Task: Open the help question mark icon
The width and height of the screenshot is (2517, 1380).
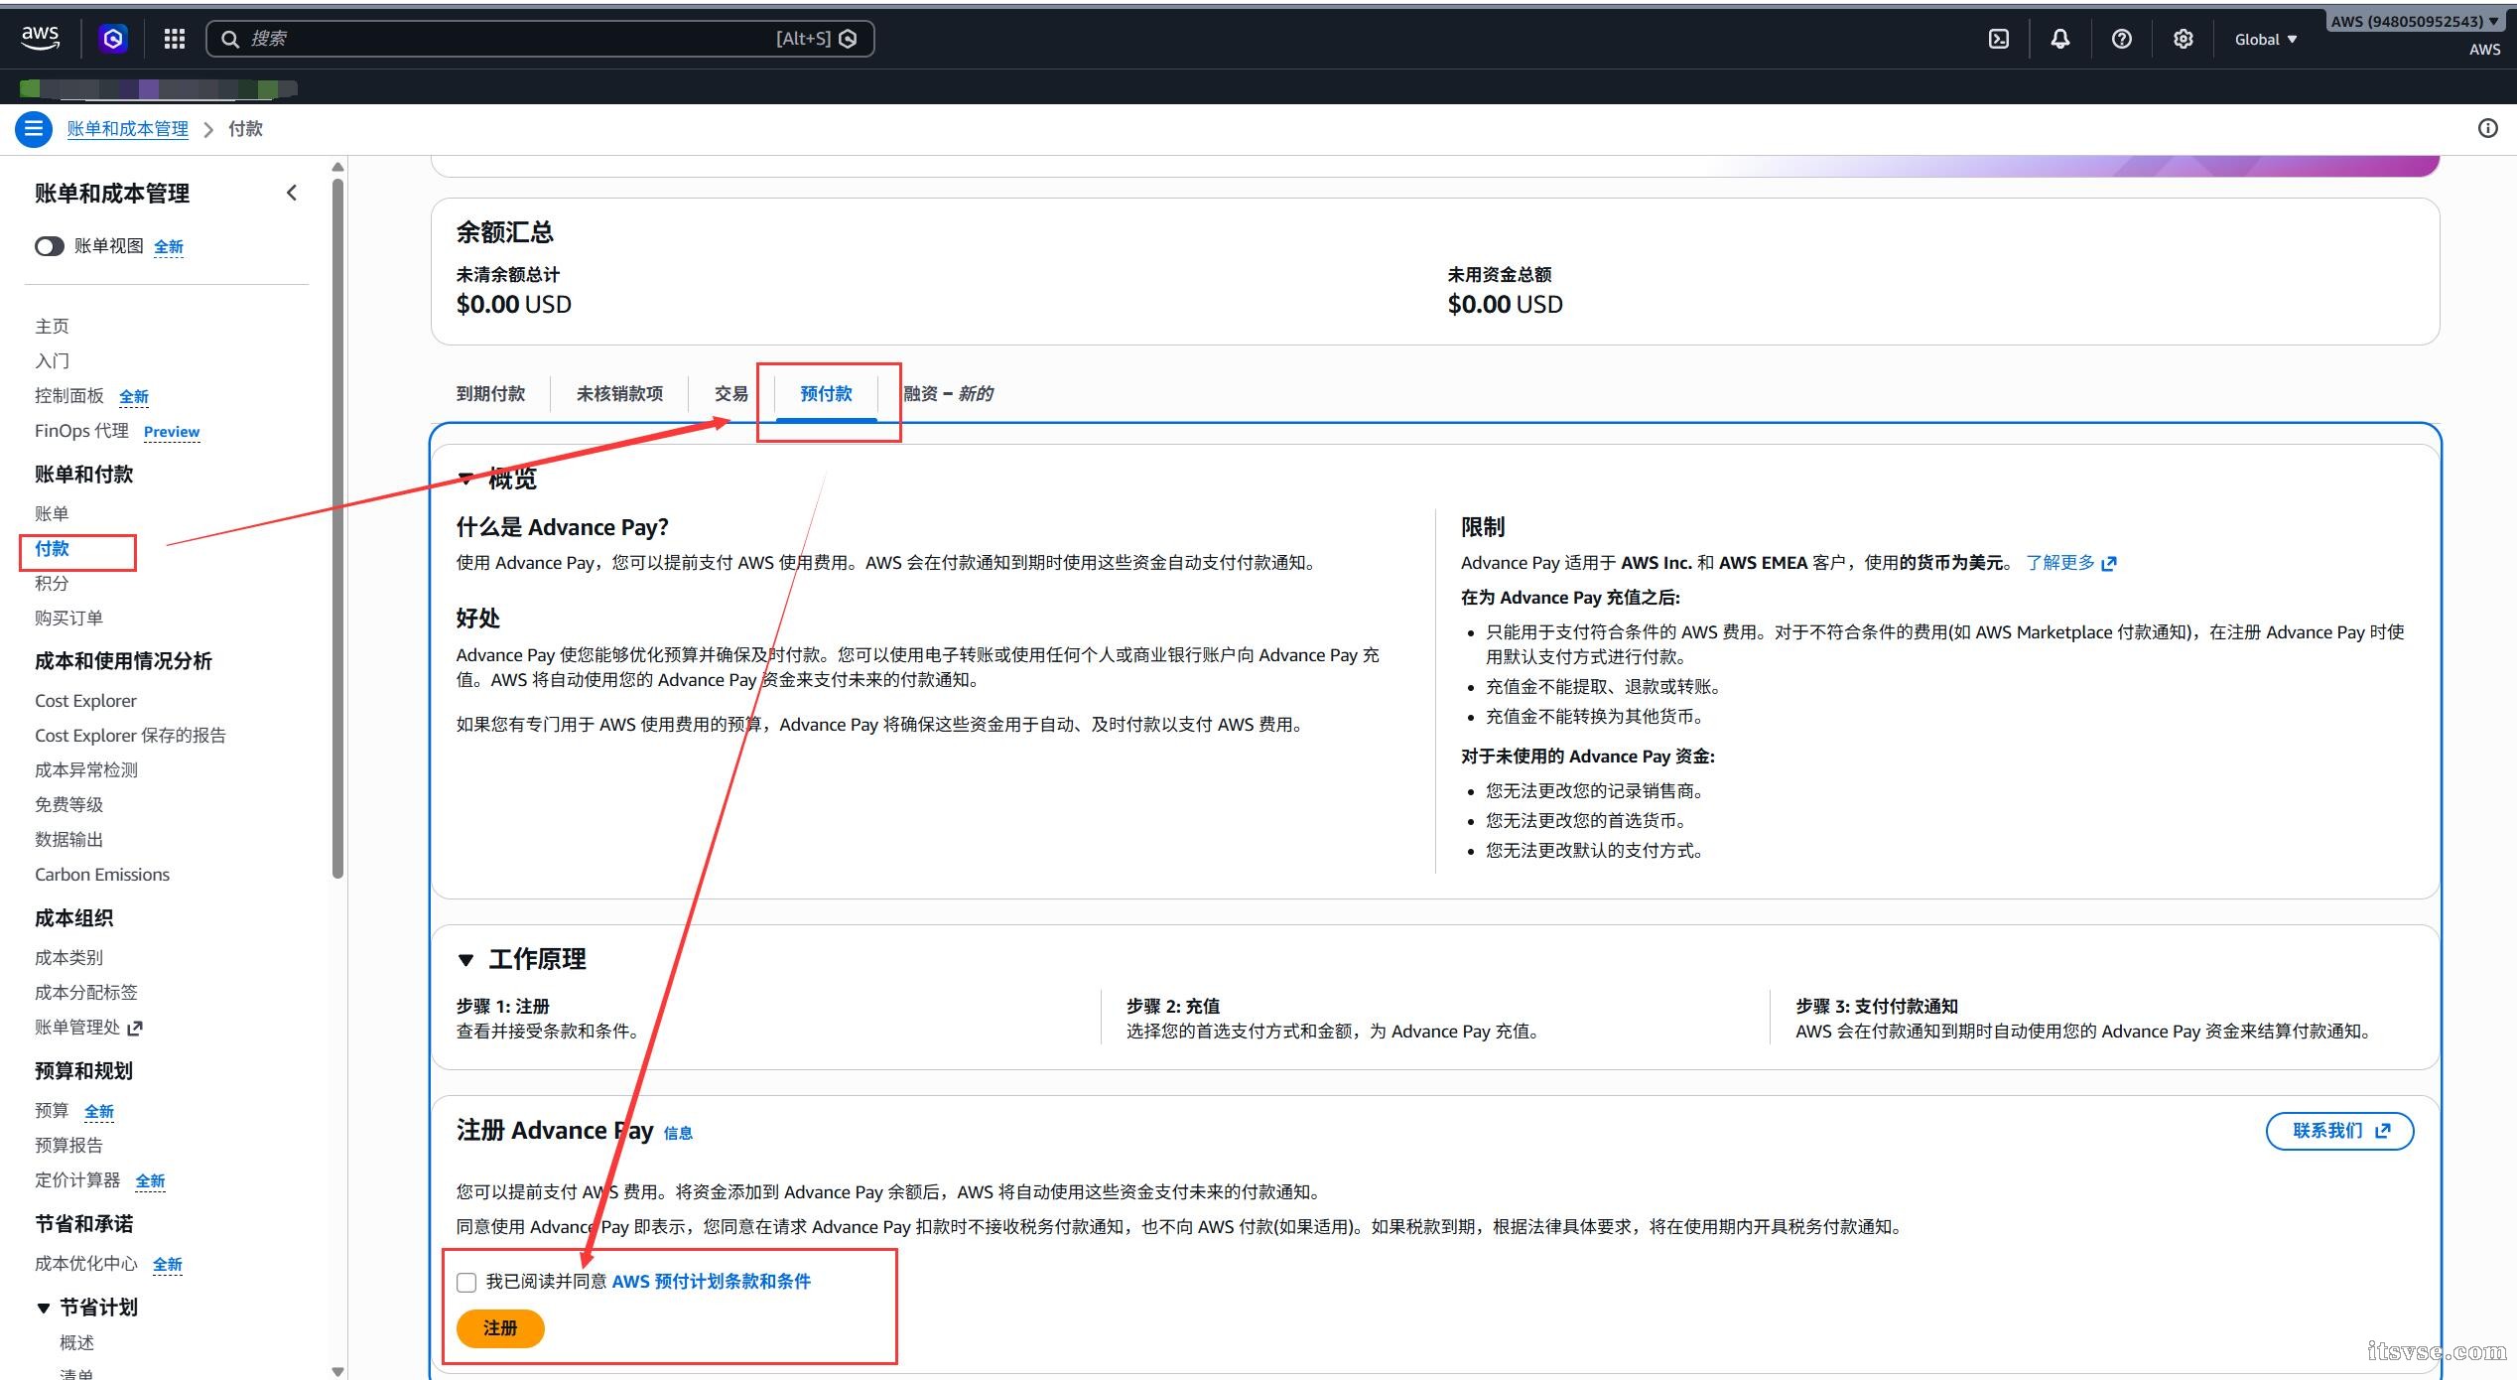Action: pyautogui.click(x=2122, y=39)
